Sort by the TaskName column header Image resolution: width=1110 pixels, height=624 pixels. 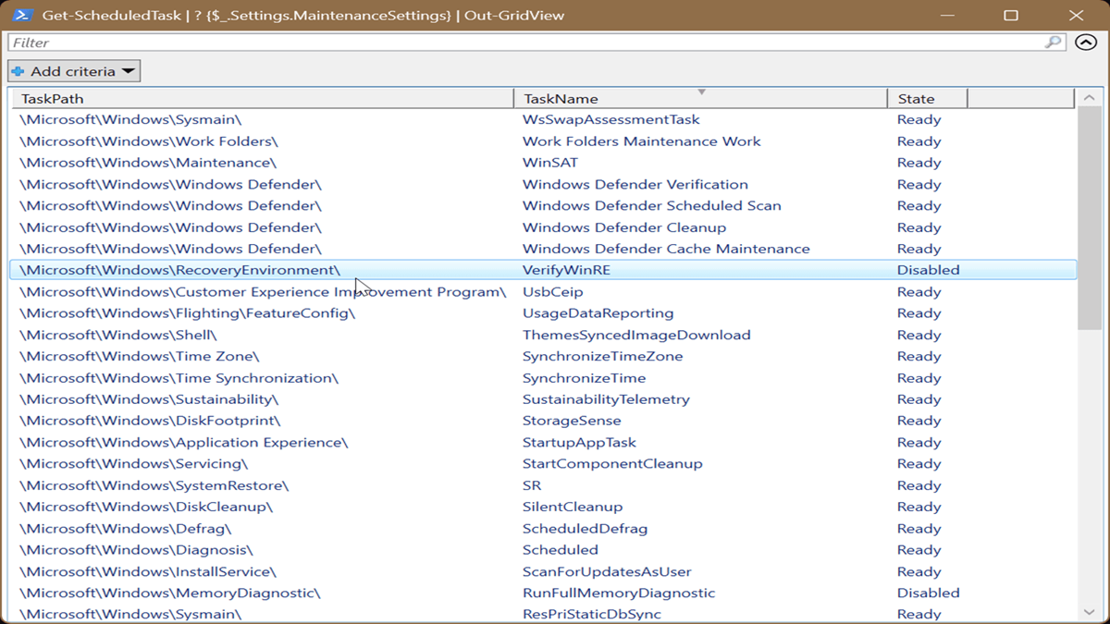700,98
